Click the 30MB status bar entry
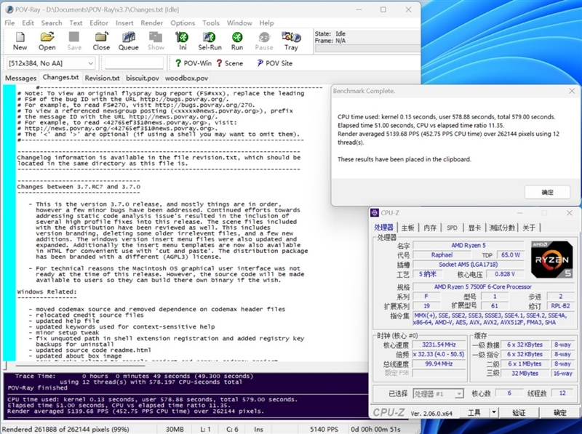This screenshot has height=434, width=582. point(175,429)
